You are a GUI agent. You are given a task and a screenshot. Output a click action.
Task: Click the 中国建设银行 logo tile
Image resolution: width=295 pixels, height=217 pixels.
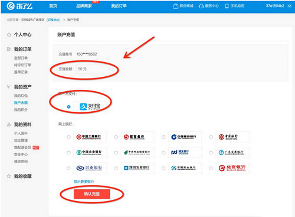coord(185,137)
